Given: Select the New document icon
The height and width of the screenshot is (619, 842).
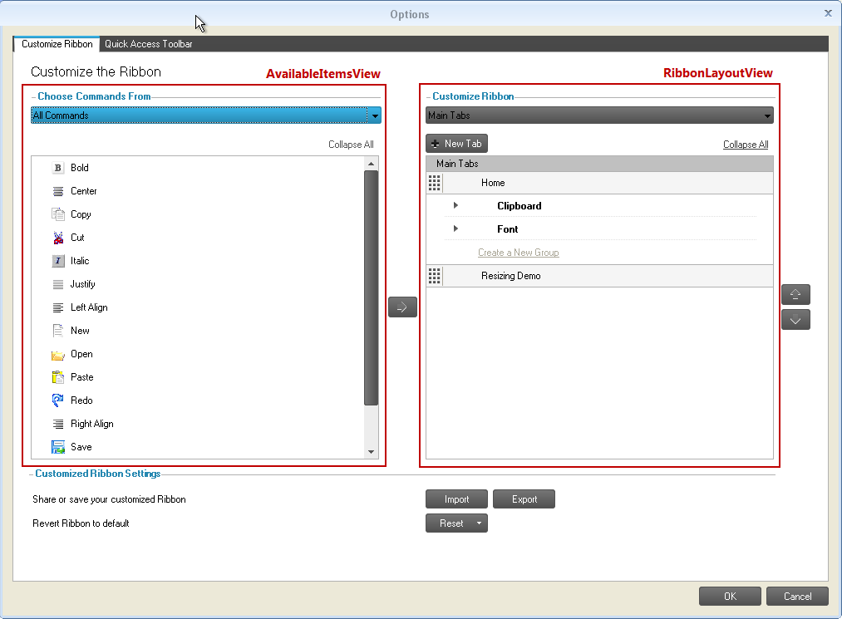Looking at the screenshot, I should (x=57, y=330).
